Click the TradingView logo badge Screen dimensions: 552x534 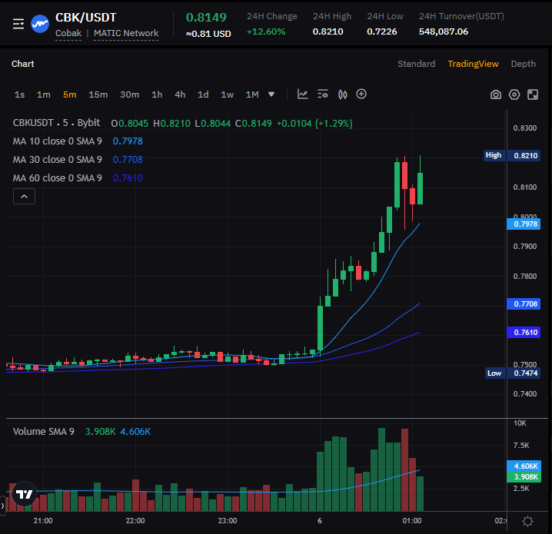[25, 494]
